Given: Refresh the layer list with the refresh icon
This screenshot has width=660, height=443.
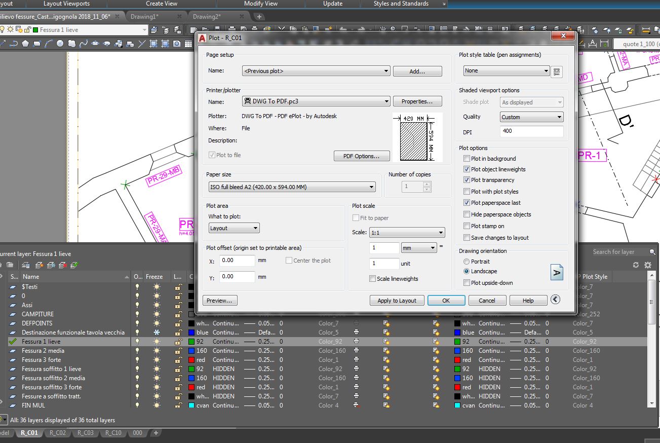Looking at the screenshot, I should coord(636,265).
